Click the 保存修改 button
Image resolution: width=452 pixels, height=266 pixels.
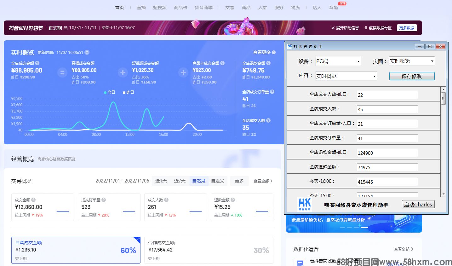pos(412,76)
